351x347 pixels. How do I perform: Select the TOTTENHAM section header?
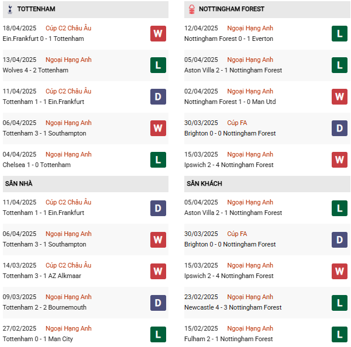pos(36,9)
